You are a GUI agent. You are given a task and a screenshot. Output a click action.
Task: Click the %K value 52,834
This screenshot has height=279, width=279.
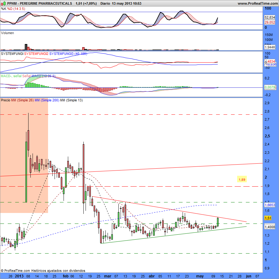tap(270, 17)
